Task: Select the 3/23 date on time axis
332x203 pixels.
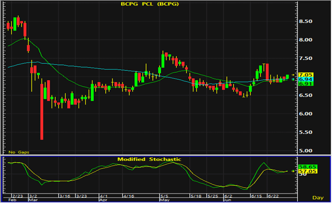Action: pyautogui.click(x=81, y=196)
